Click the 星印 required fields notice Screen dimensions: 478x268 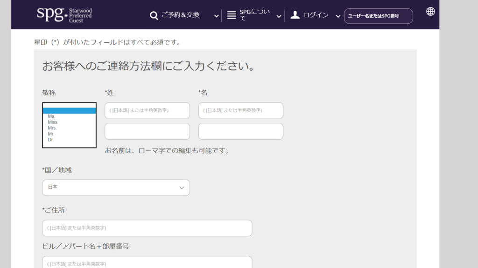click(x=107, y=42)
